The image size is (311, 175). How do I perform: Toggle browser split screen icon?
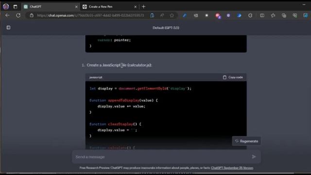(262, 15)
